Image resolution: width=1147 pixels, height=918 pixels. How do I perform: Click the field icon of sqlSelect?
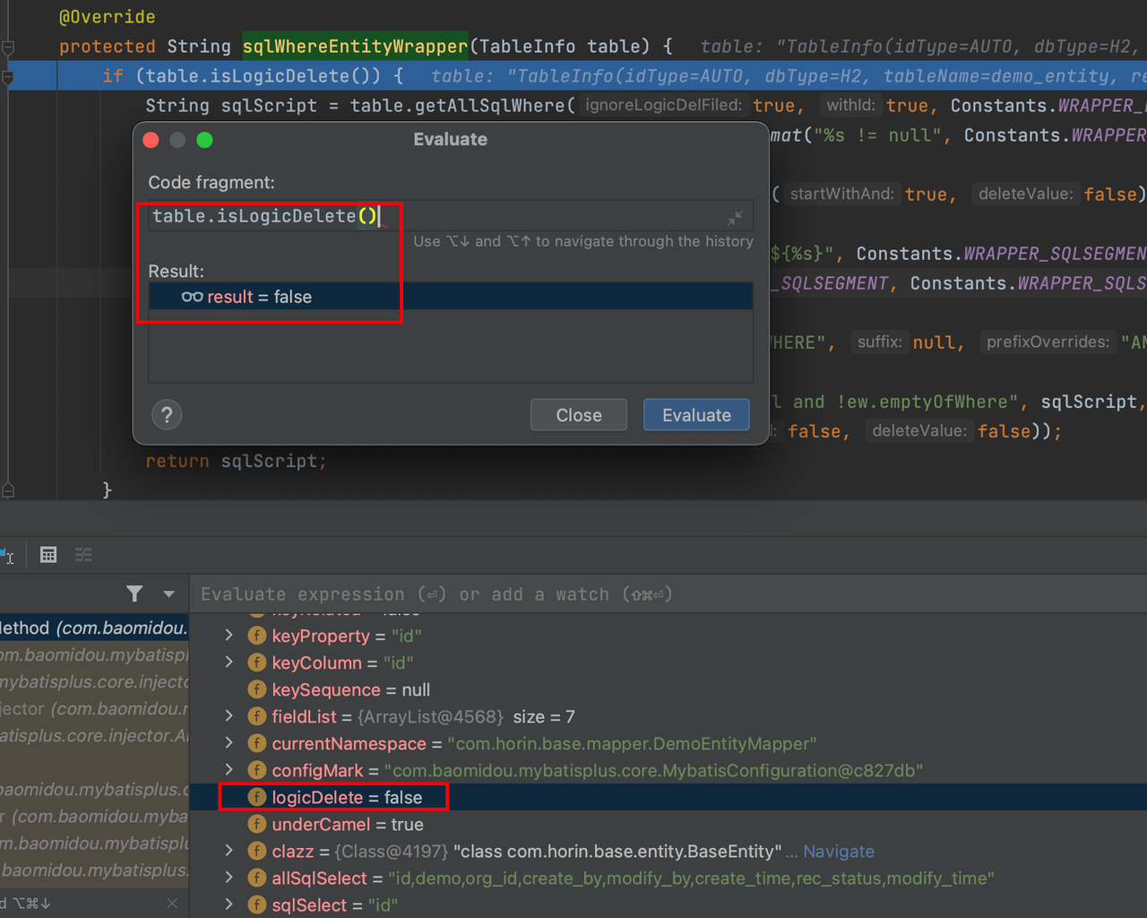(257, 905)
